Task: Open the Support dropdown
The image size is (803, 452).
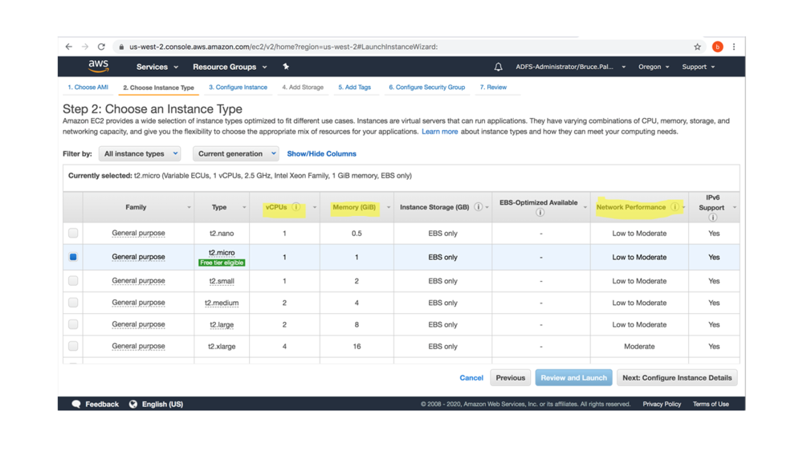Action: pyautogui.click(x=698, y=67)
